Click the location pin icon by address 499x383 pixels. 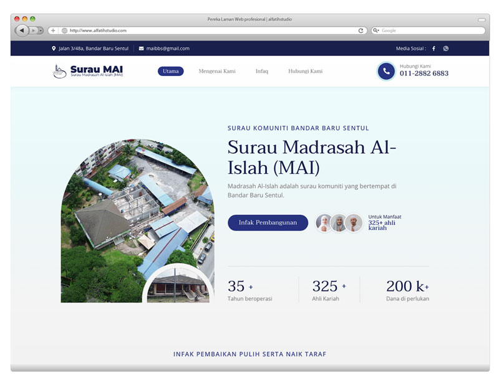coord(54,49)
